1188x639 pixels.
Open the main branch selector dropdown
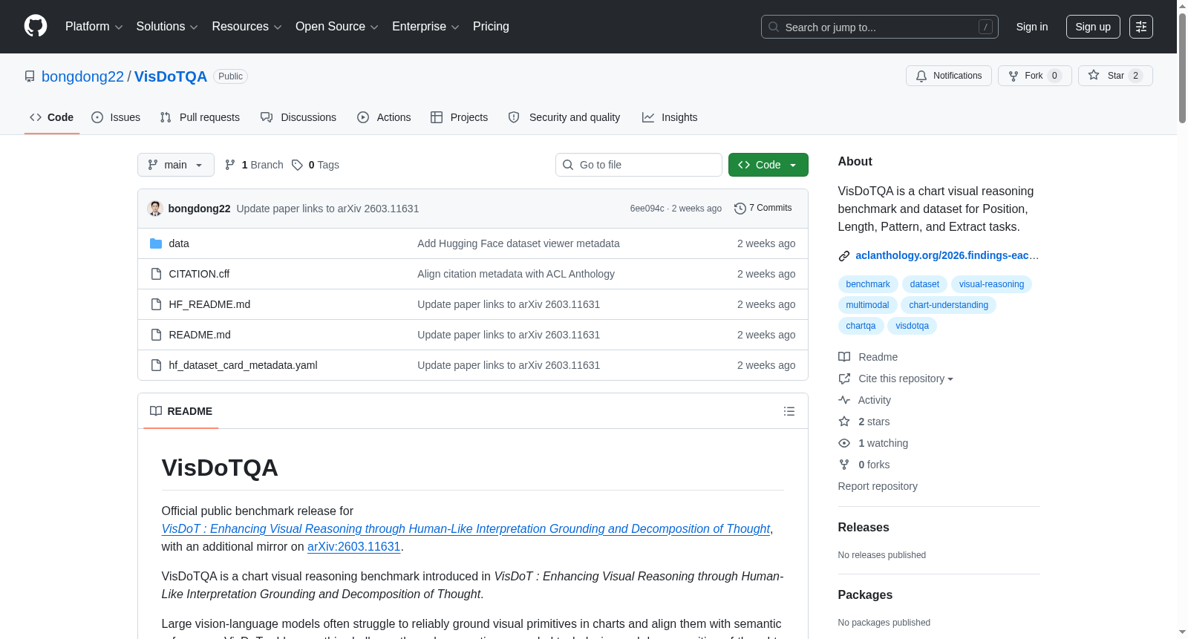176,165
